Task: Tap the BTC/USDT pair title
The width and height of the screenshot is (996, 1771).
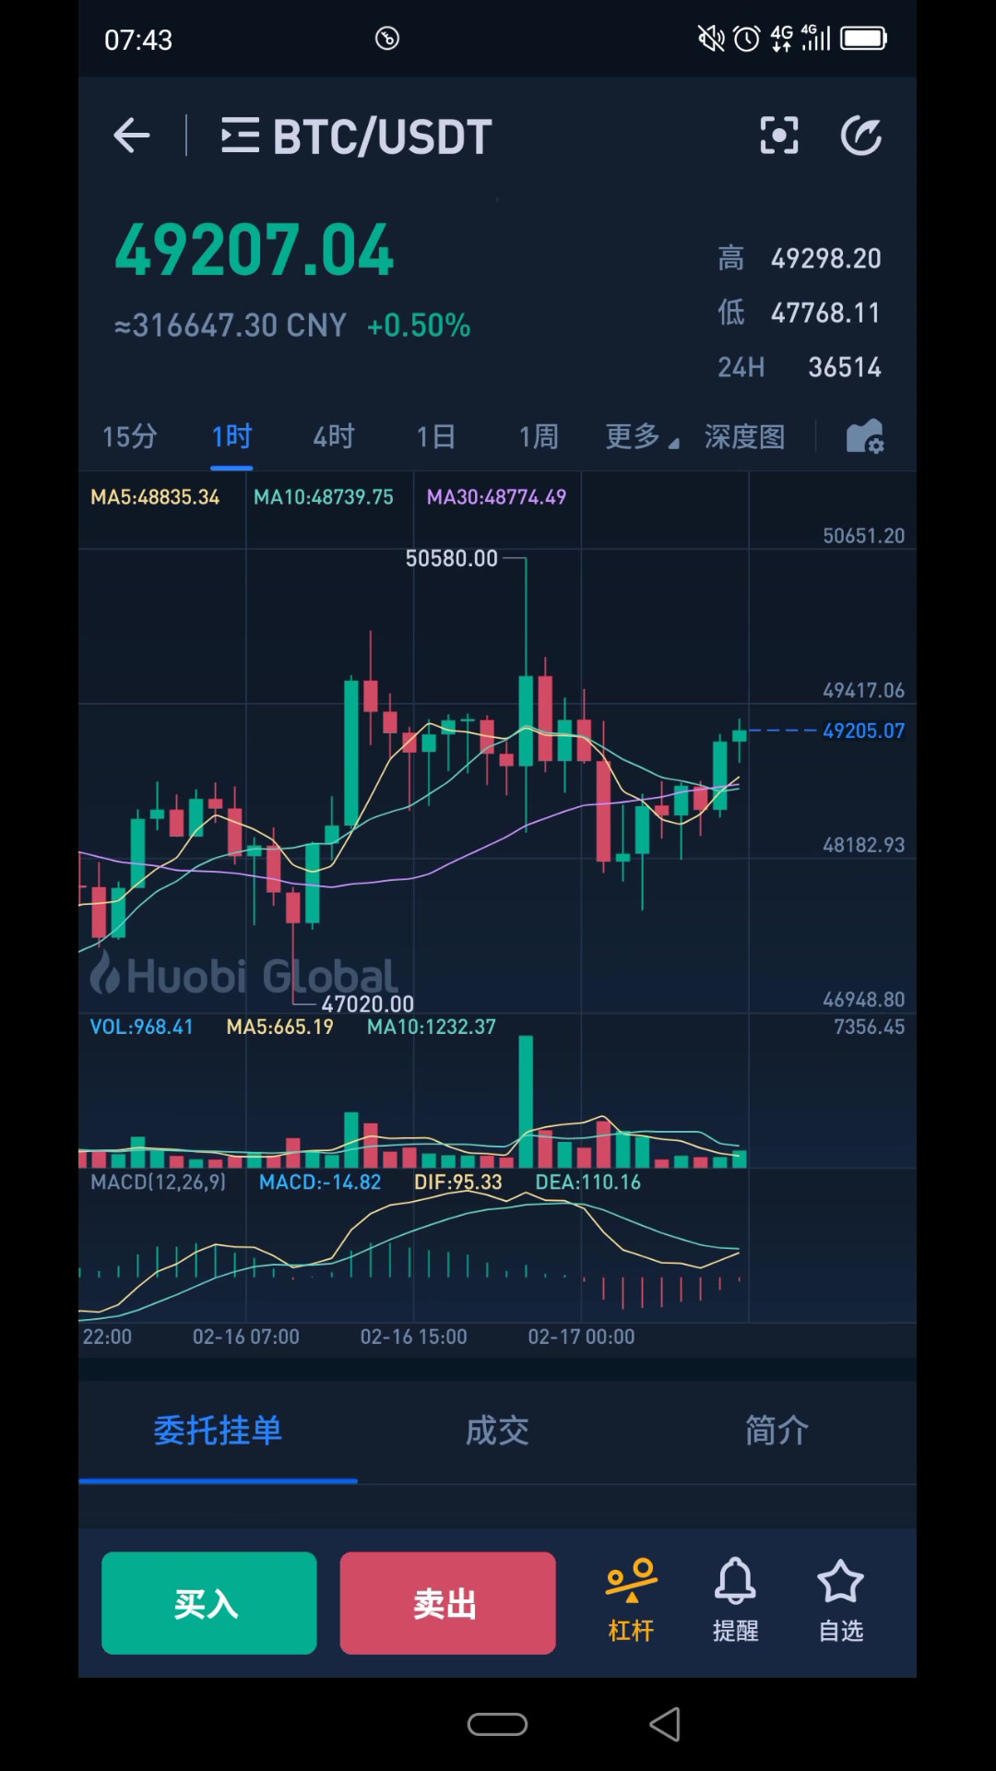Action: click(382, 137)
